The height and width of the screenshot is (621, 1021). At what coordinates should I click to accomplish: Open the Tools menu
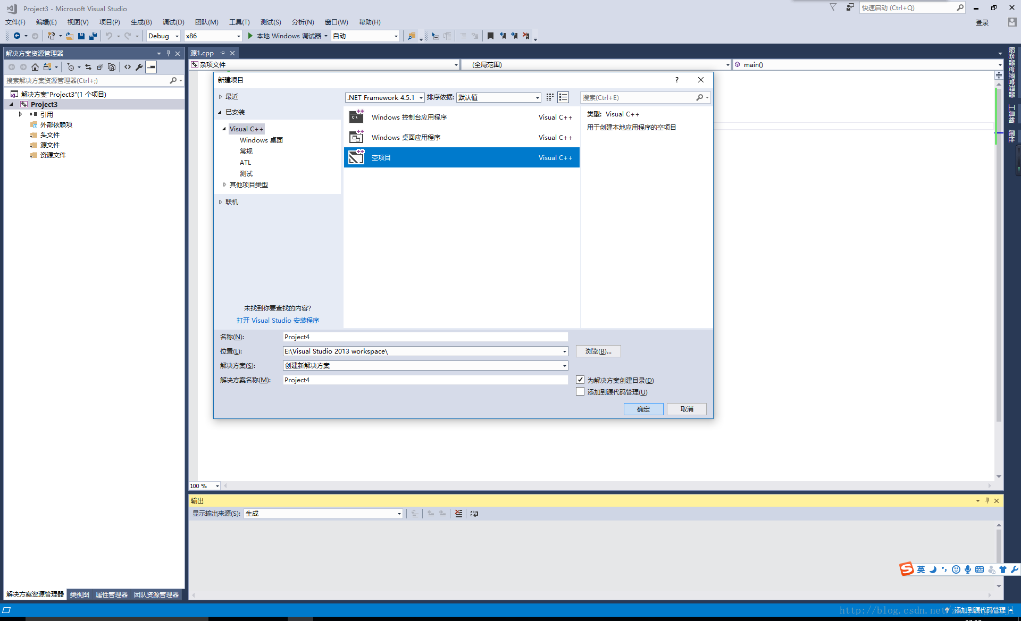[x=239, y=22]
